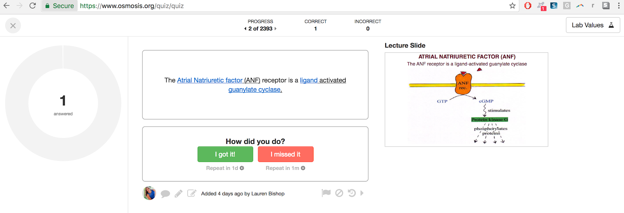Open the Lab Values panel
Image resolution: width=624 pixels, height=213 pixels.
(x=592, y=25)
